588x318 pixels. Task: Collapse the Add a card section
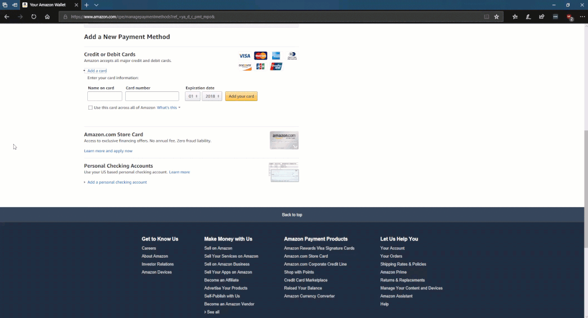point(96,71)
